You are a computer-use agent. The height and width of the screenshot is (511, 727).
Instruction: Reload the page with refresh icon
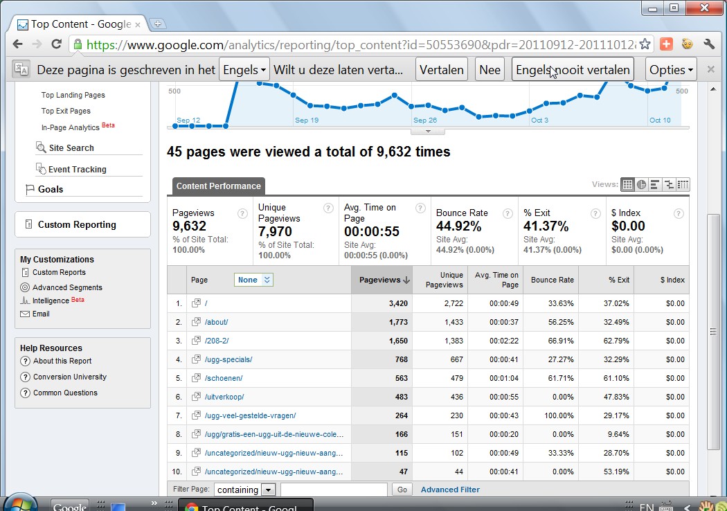(57, 44)
